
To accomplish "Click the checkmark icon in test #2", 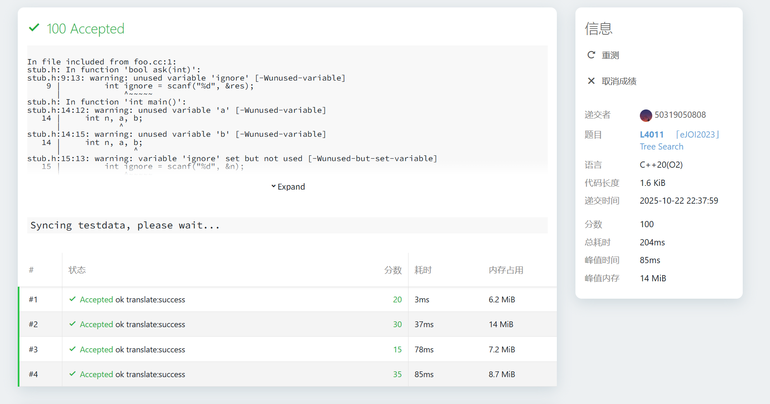I will pyautogui.click(x=73, y=324).
